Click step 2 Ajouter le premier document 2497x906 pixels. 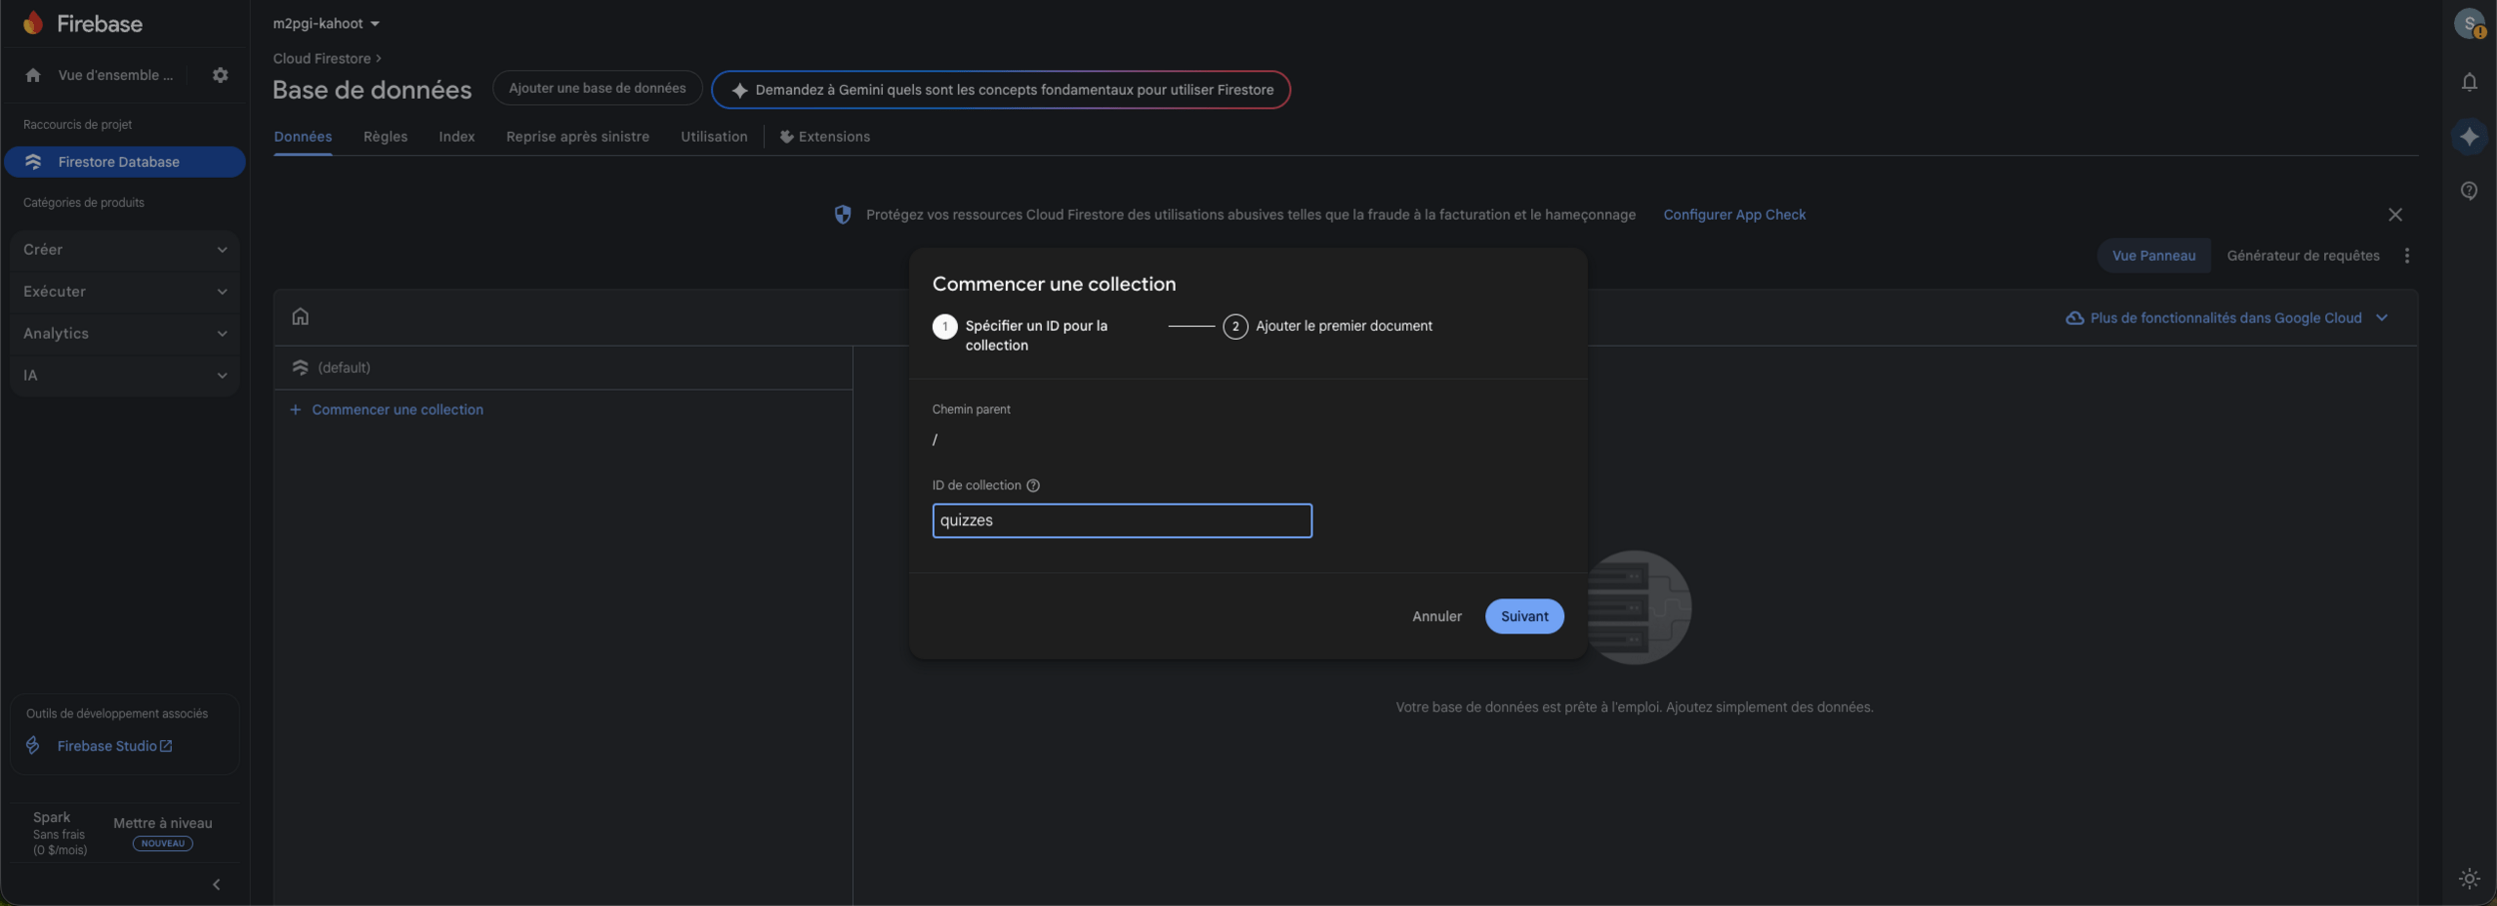[x=1327, y=327]
